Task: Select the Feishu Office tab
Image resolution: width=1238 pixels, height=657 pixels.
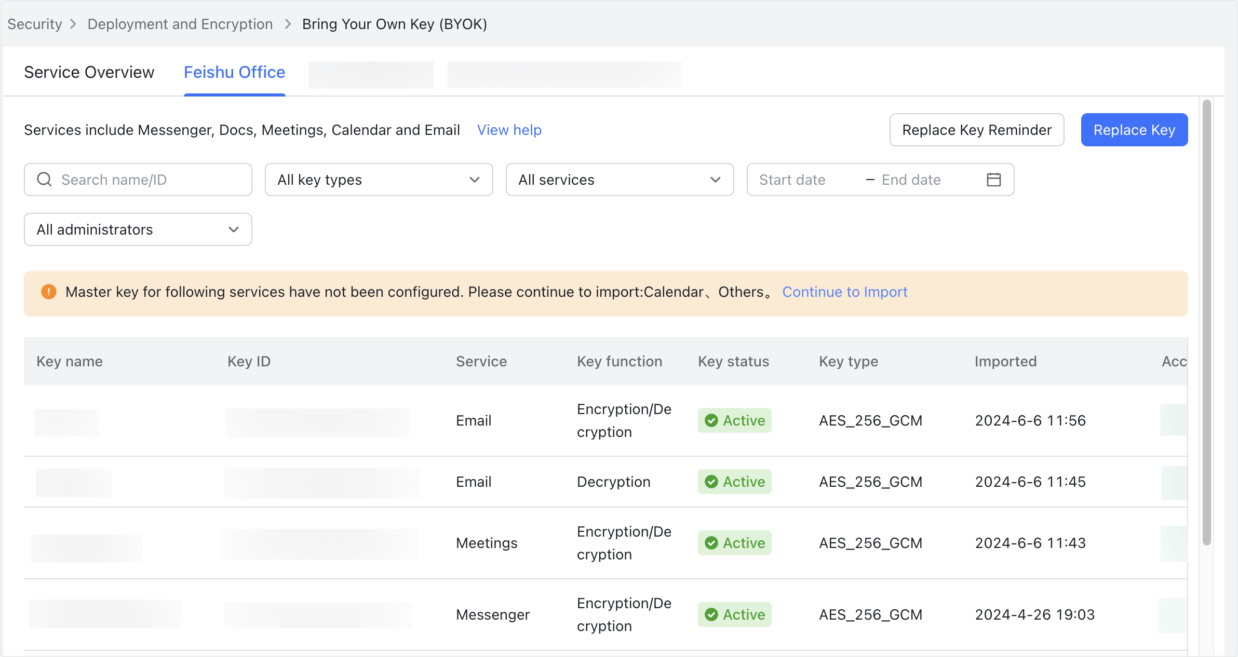Action: [234, 72]
